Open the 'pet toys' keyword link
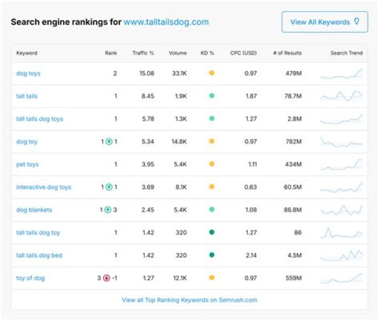Screen dimensions: 379x321 pyautogui.click(x=27, y=164)
